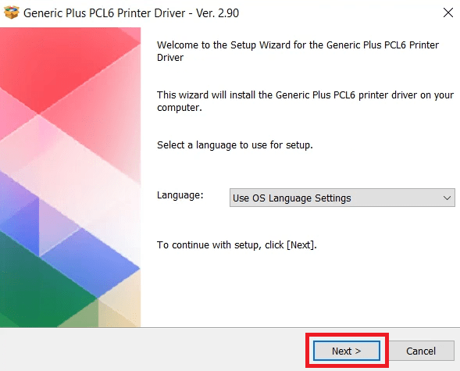Click the installer box icon in title bar

(x=12, y=12)
